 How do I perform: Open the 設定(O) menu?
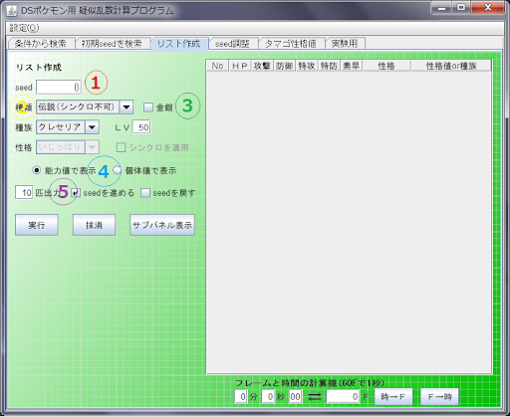point(24,28)
